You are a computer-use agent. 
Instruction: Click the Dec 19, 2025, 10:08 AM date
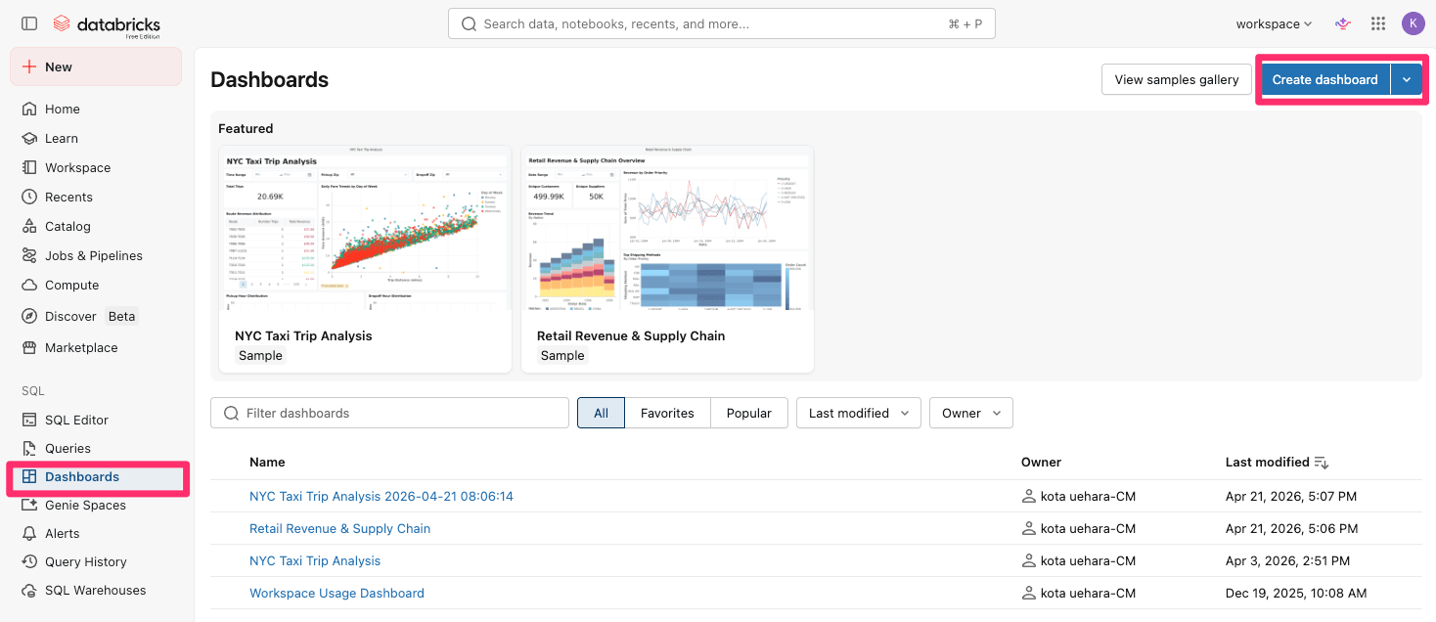point(1296,593)
